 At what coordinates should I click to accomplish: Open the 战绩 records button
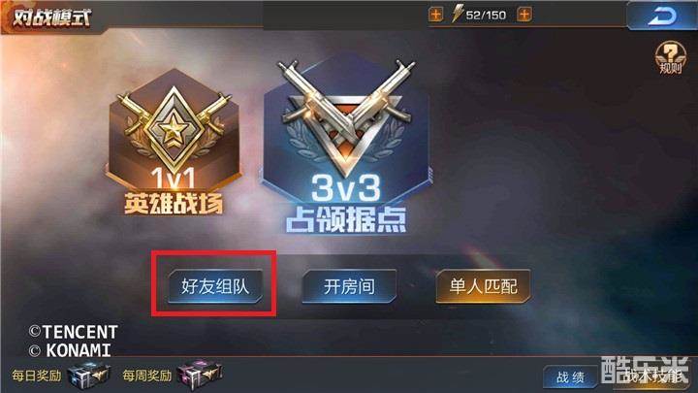coord(570,377)
